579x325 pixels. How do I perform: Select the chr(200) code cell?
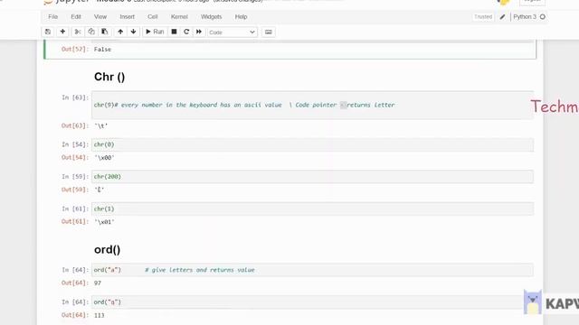[312, 177]
